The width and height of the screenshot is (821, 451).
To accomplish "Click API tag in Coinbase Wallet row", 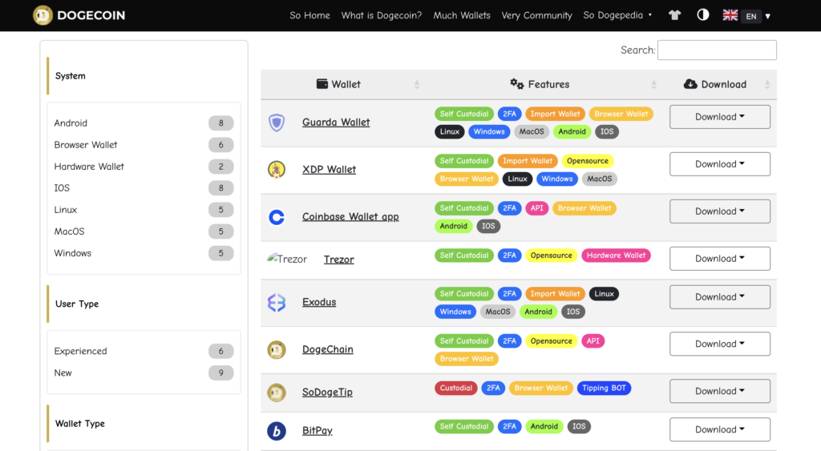I will click(x=536, y=208).
